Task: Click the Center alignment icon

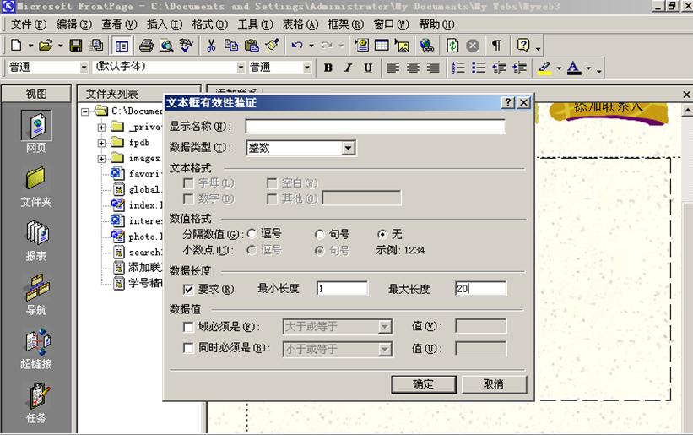Action: (x=414, y=68)
